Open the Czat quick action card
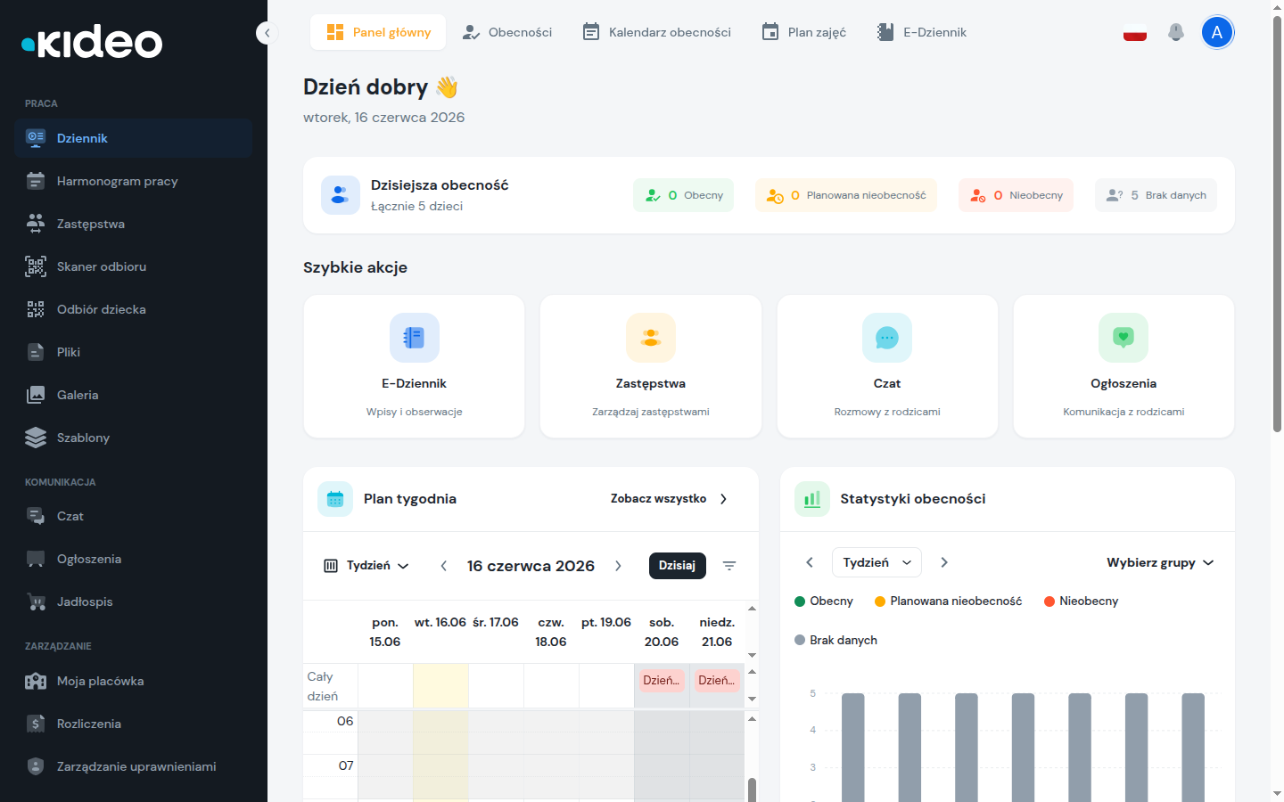Viewport: 1284px width, 802px height. coord(887,366)
